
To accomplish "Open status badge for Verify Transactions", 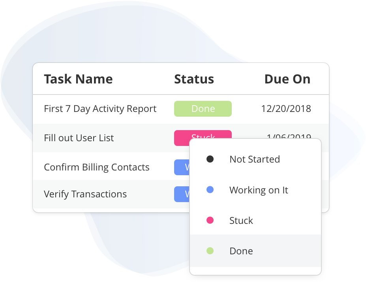I will [182, 194].
